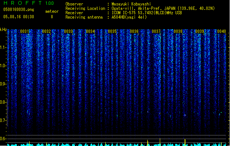Click the Receiver label
The width and height of the screenshot is (230, 146).
pyautogui.click(x=74, y=13)
